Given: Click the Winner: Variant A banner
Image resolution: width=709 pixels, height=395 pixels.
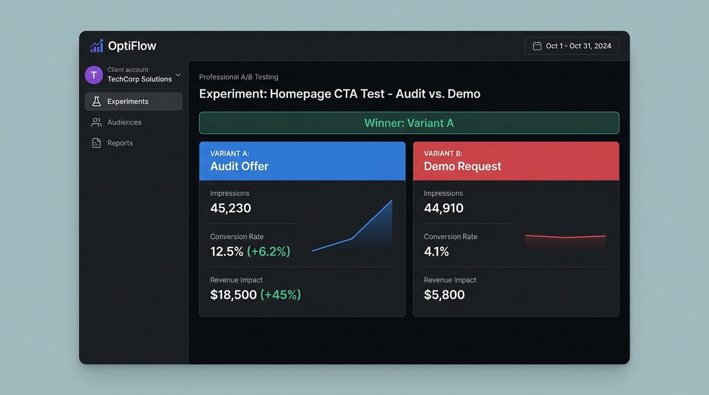Looking at the screenshot, I should pos(409,123).
